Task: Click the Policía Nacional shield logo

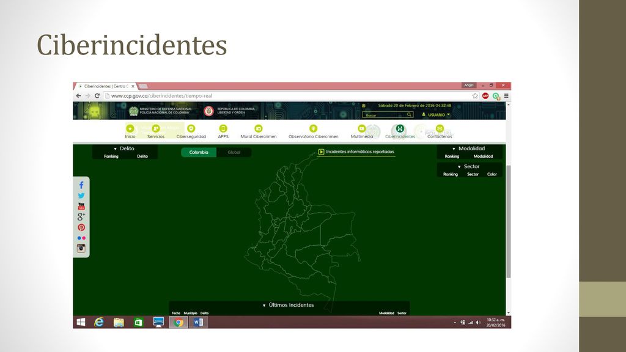Action: pos(133,111)
